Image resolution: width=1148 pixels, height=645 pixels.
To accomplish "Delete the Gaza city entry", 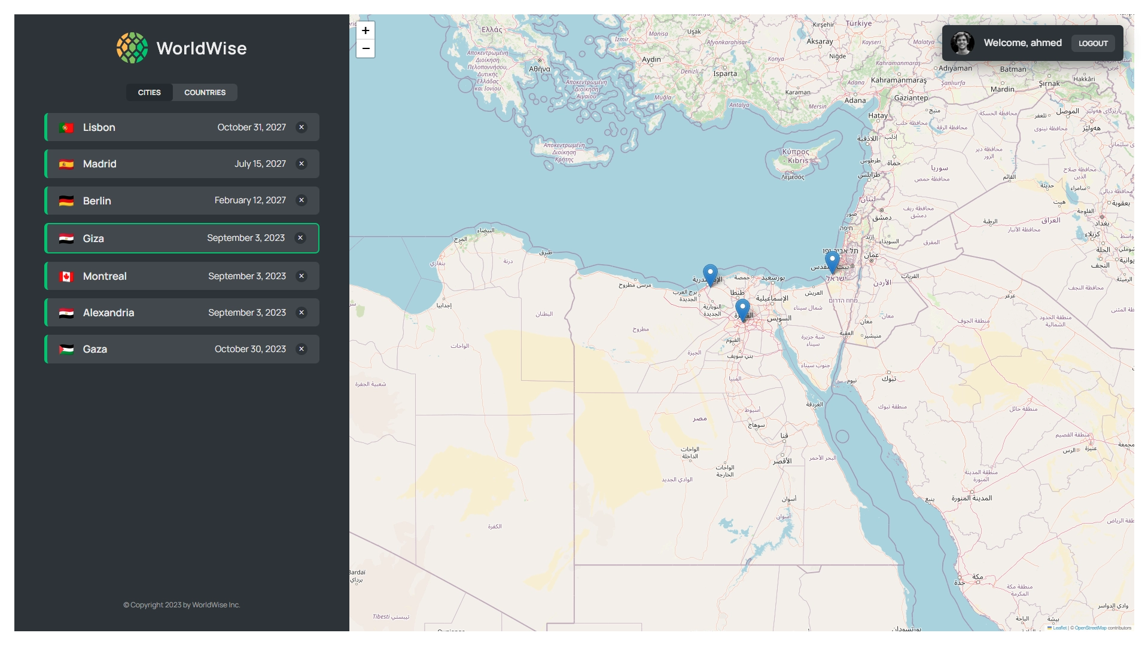I will click(302, 349).
